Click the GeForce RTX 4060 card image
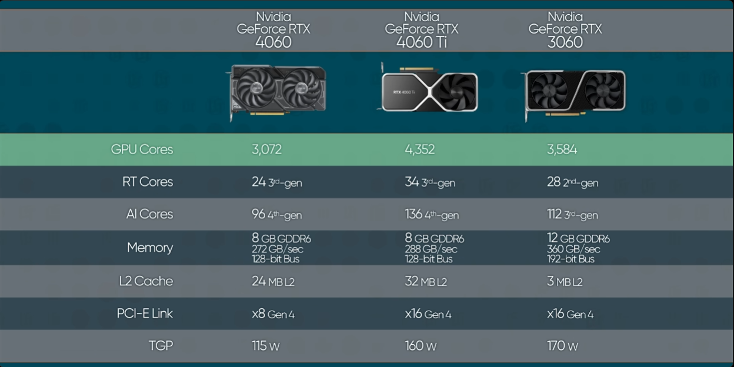The image size is (734, 367). click(276, 93)
